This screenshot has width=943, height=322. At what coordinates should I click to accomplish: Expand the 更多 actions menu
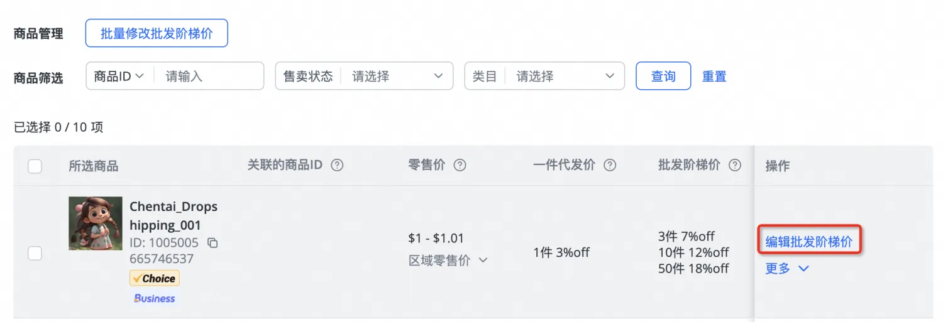coord(786,269)
